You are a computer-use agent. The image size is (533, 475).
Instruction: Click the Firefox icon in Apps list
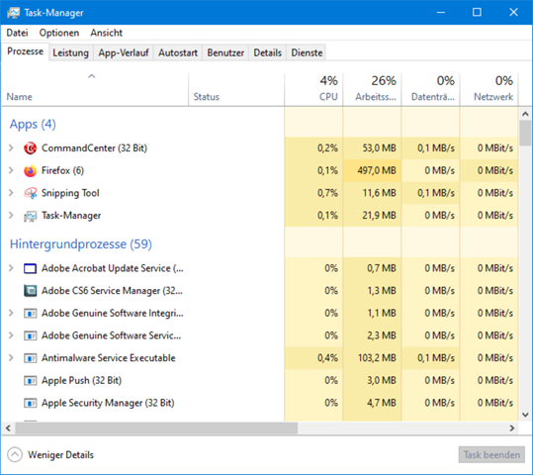tap(30, 170)
